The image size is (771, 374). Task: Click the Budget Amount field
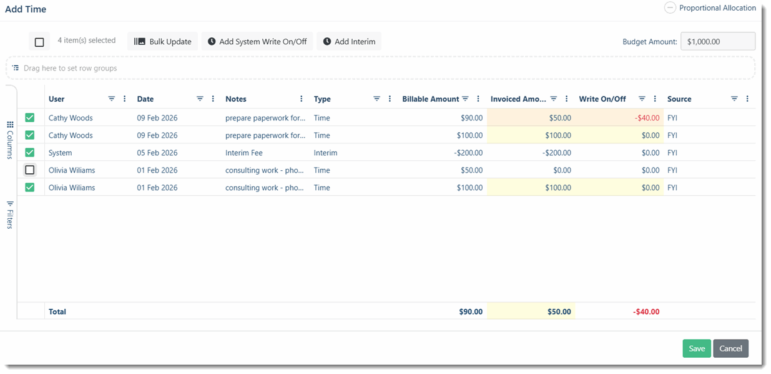point(718,42)
